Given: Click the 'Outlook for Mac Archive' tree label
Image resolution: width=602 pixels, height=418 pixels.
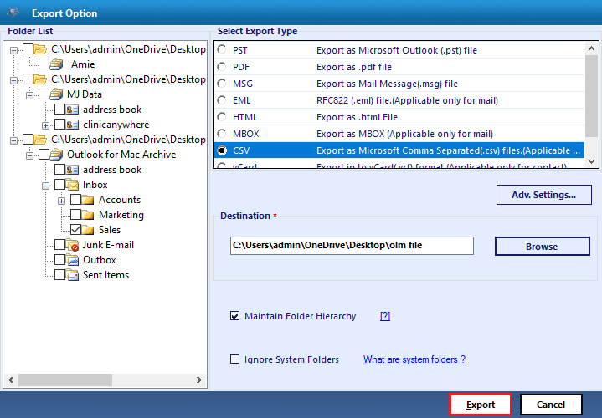Looking at the screenshot, I should pos(121,154).
